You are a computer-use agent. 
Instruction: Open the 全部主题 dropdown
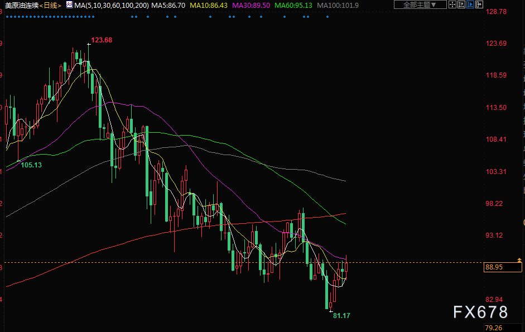coord(420,5)
